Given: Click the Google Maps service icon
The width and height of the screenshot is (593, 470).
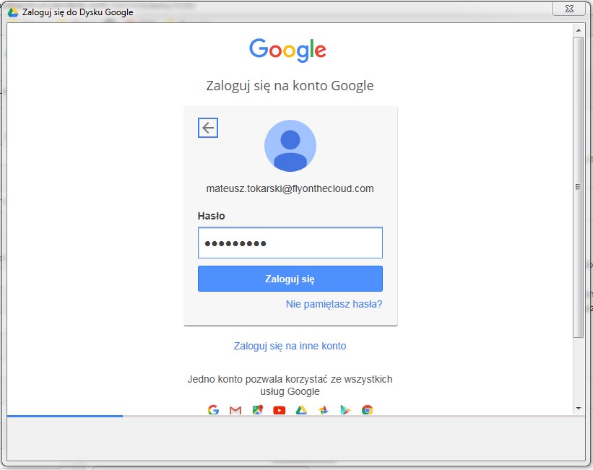Looking at the screenshot, I should tap(258, 409).
